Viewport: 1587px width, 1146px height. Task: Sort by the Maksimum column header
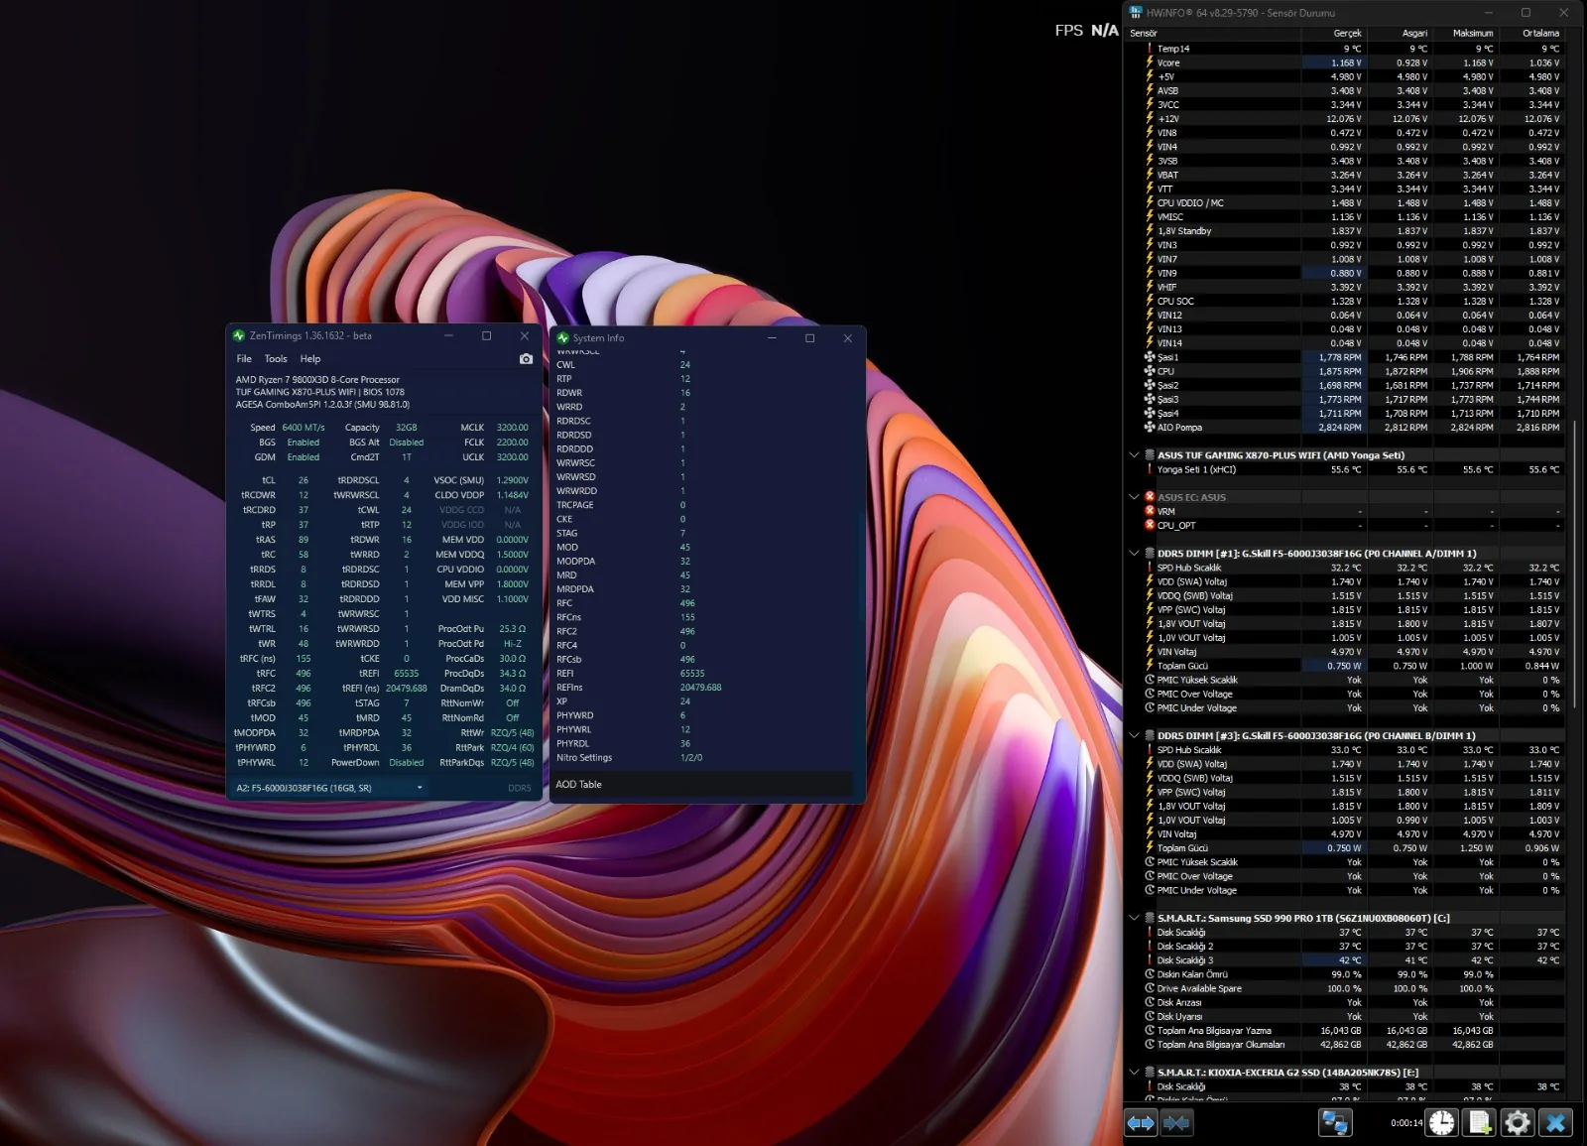point(1473,33)
